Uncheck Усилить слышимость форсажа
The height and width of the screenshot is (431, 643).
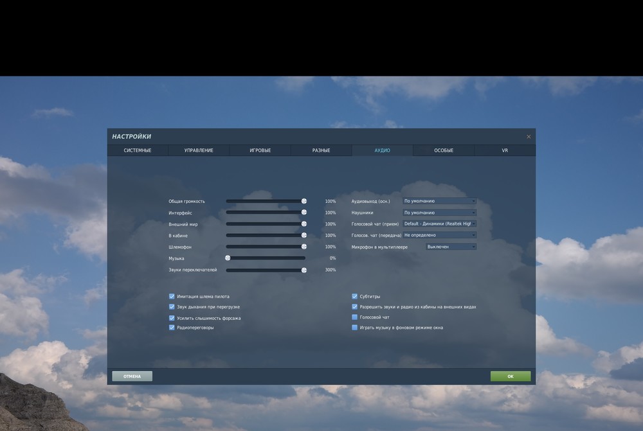click(x=172, y=318)
